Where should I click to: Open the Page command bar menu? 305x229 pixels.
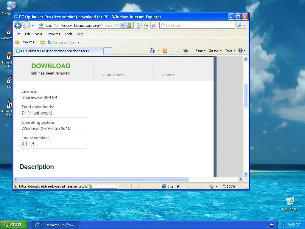coord(200,50)
